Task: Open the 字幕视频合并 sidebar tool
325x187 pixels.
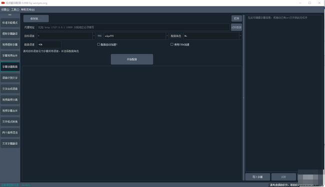Action: coord(10,55)
